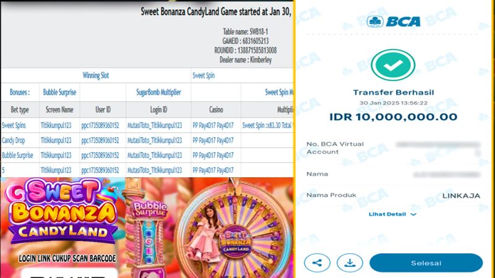Click Titikkumpul123 in the Candy Drop row
495x278 pixels.
tap(56, 140)
